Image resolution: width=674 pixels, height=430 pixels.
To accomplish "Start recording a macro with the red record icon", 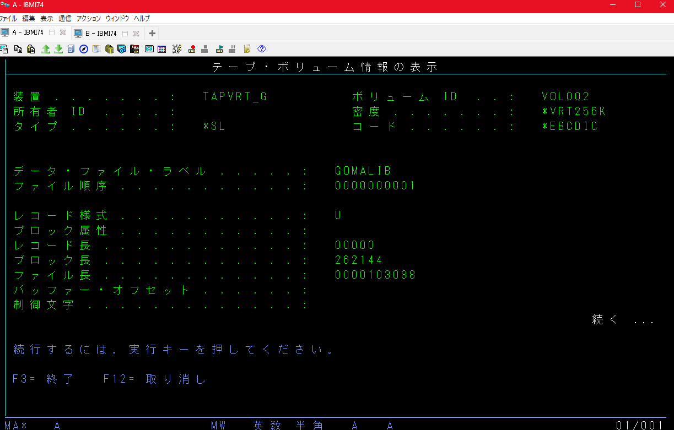I will pyautogui.click(x=191, y=49).
